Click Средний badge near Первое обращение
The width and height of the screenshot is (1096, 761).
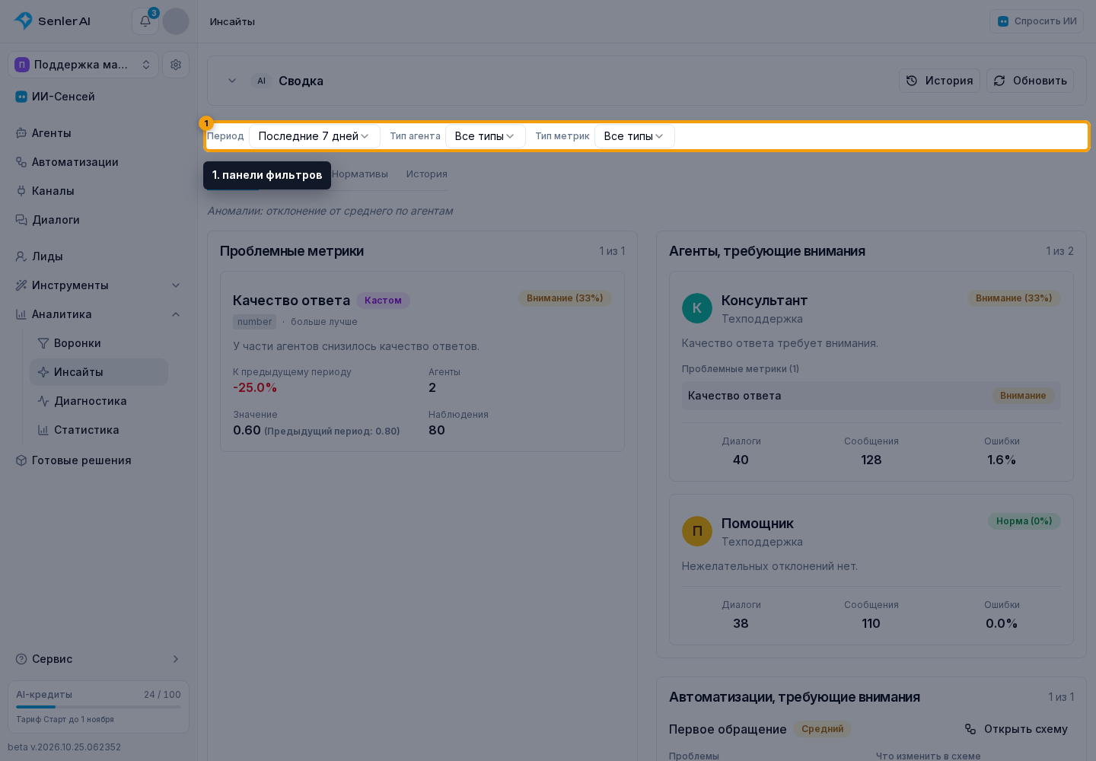pyautogui.click(x=823, y=729)
